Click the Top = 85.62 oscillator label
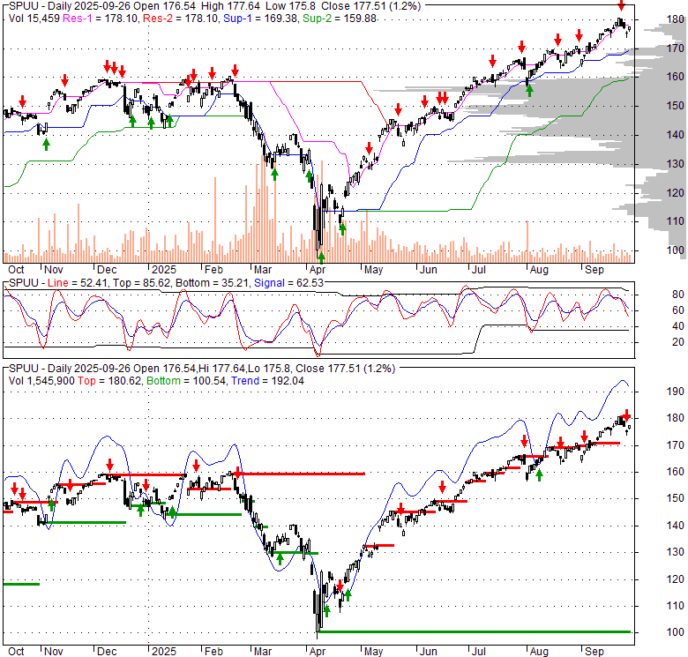688x657 pixels. point(141,283)
